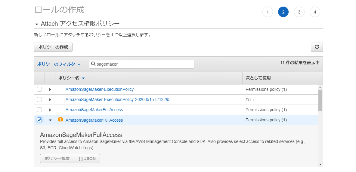This screenshot has width=356, height=172.
Task: Open the AmazonSageMaker-ExecutionPolicy-20200515T213295 link
Action: pos(118,99)
